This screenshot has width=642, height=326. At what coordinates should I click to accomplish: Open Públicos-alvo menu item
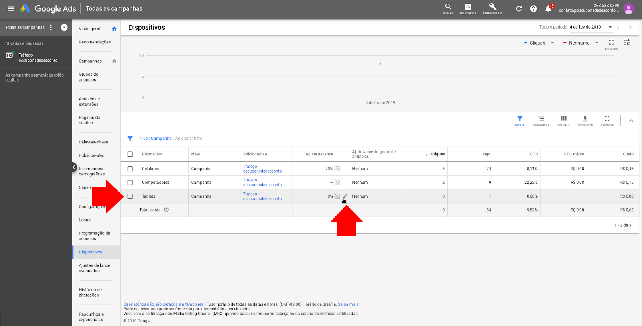coord(91,155)
